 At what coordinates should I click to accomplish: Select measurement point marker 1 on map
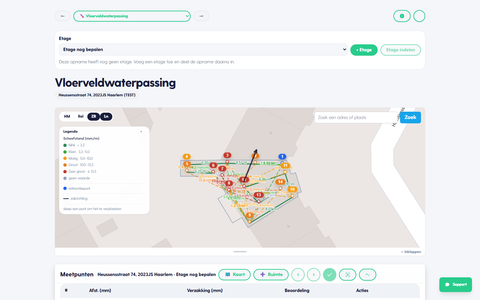282,156
